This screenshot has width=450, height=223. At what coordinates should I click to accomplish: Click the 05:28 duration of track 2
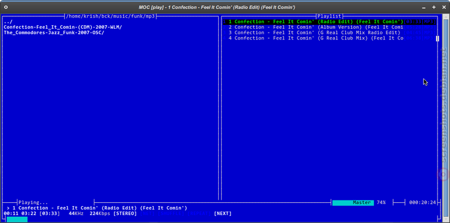[x=413, y=27]
